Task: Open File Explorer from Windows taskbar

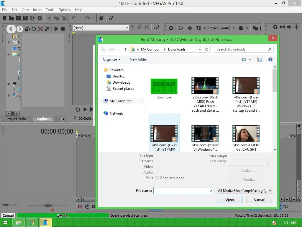Action: point(19,223)
